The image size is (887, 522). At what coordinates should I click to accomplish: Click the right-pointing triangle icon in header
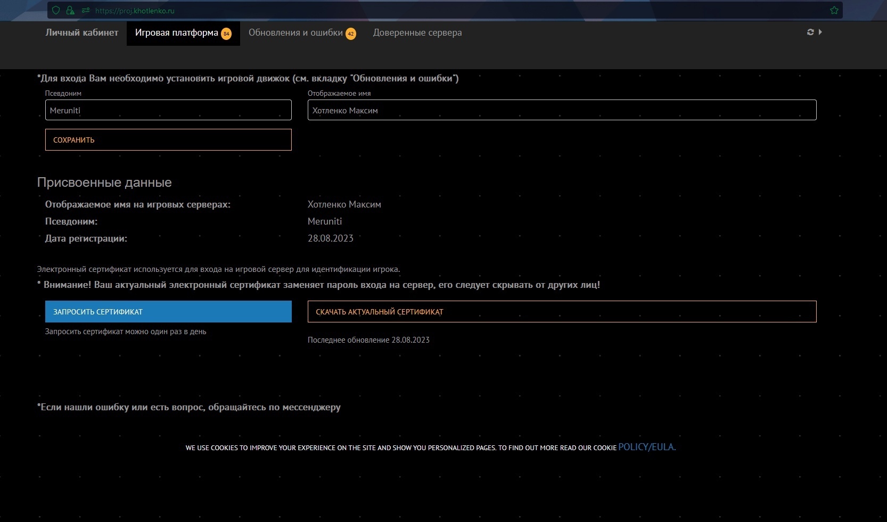(x=820, y=32)
